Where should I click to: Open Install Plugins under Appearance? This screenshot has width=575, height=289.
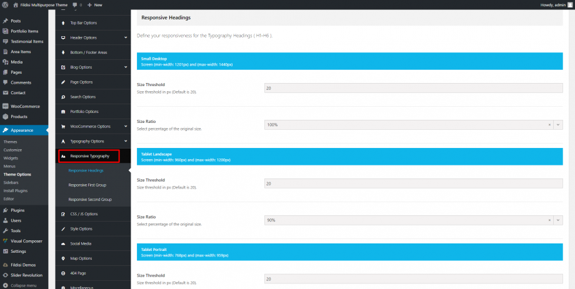click(16, 191)
